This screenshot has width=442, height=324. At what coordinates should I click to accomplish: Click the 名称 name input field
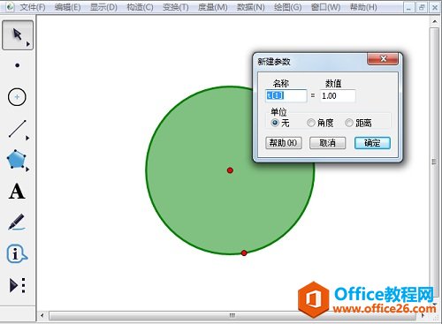click(286, 96)
